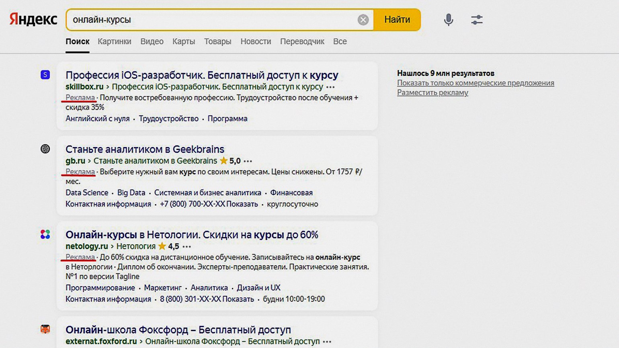Click the Yandex logo
This screenshot has height=348, width=619.
pyautogui.click(x=33, y=20)
